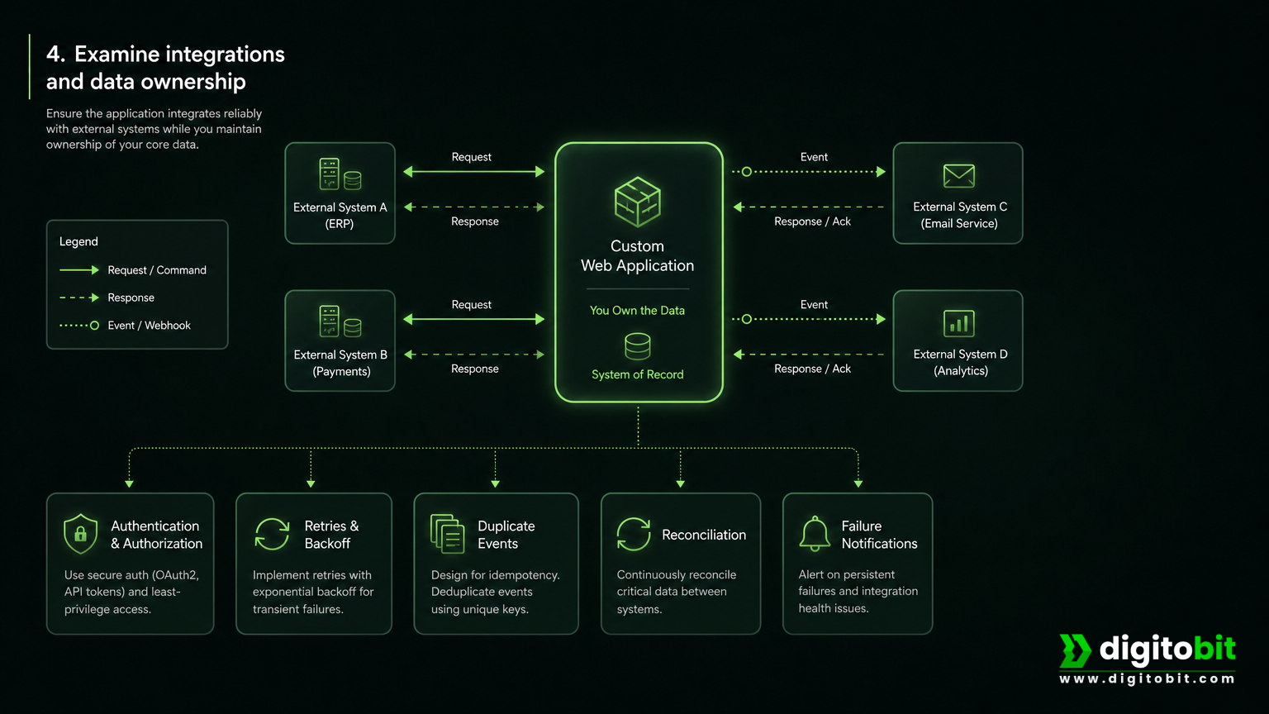Image resolution: width=1269 pixels, height=714 pixels.
Task: Click the "Design for idempotency" description text
Action: pyautogui.click(x=496, y=592)
